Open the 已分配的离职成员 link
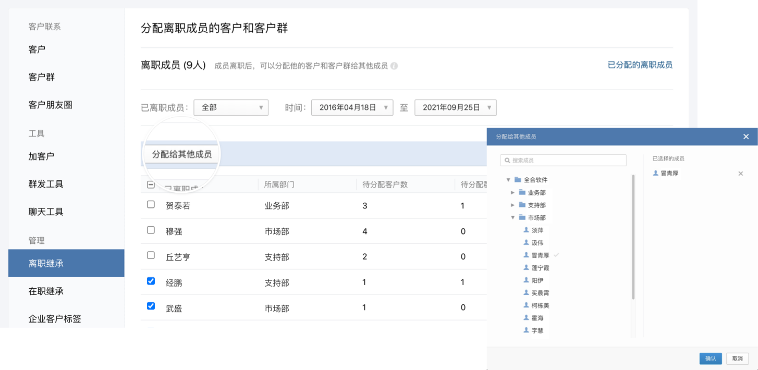758x370 pixels. coord(640,65)
